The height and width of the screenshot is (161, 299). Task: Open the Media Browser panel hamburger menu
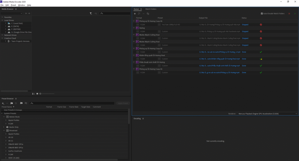pyautogui.click(x=16, y=9)
